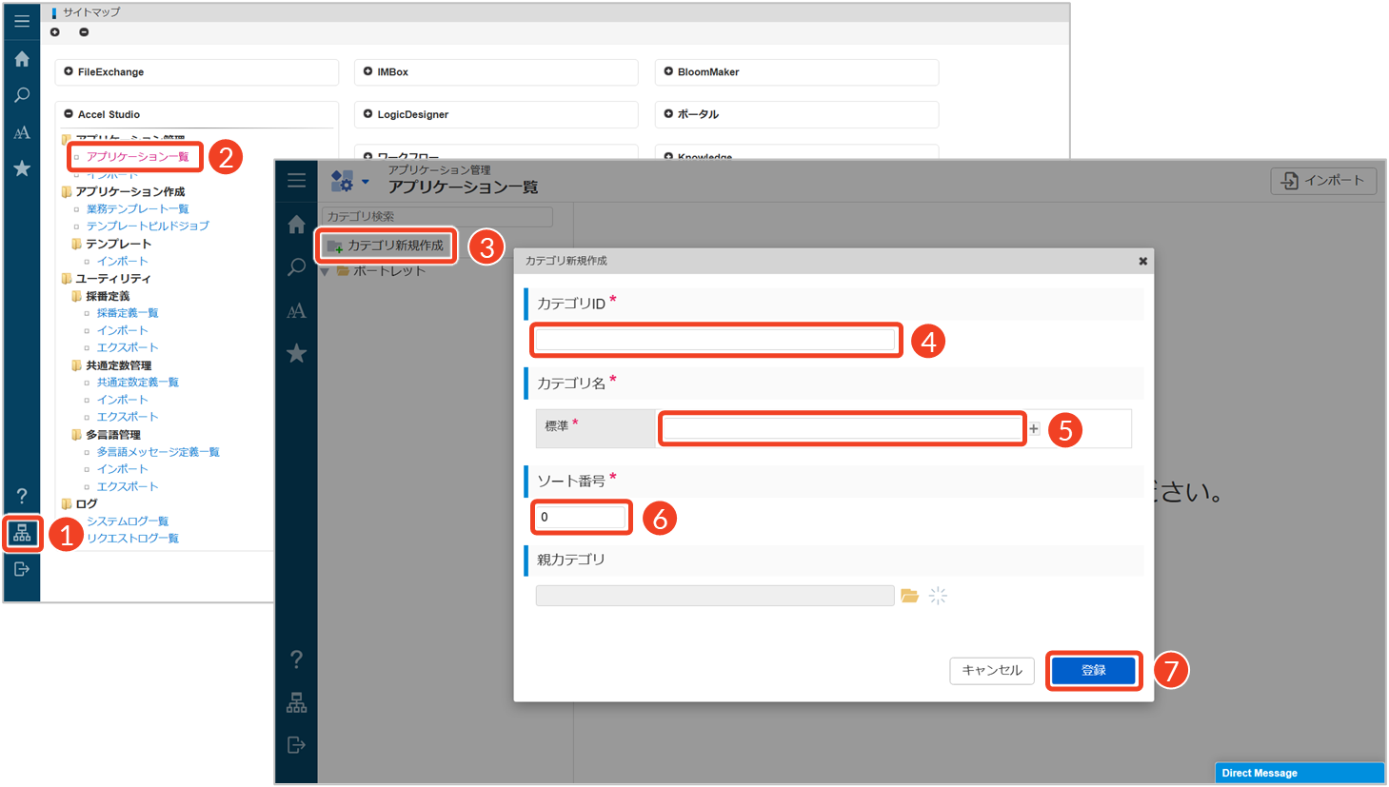Click the parent category folder icon

(909, 596)
